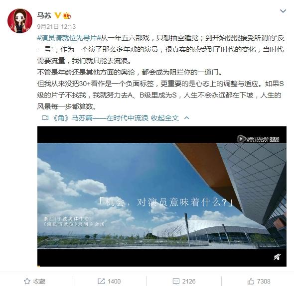Viewport: 294px width, 286px height.
Task: Open the #演员请就位先导片# hashtag
Action: tap(69, 38)
